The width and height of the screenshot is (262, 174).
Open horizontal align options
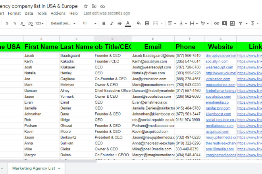tap(172, 23)
